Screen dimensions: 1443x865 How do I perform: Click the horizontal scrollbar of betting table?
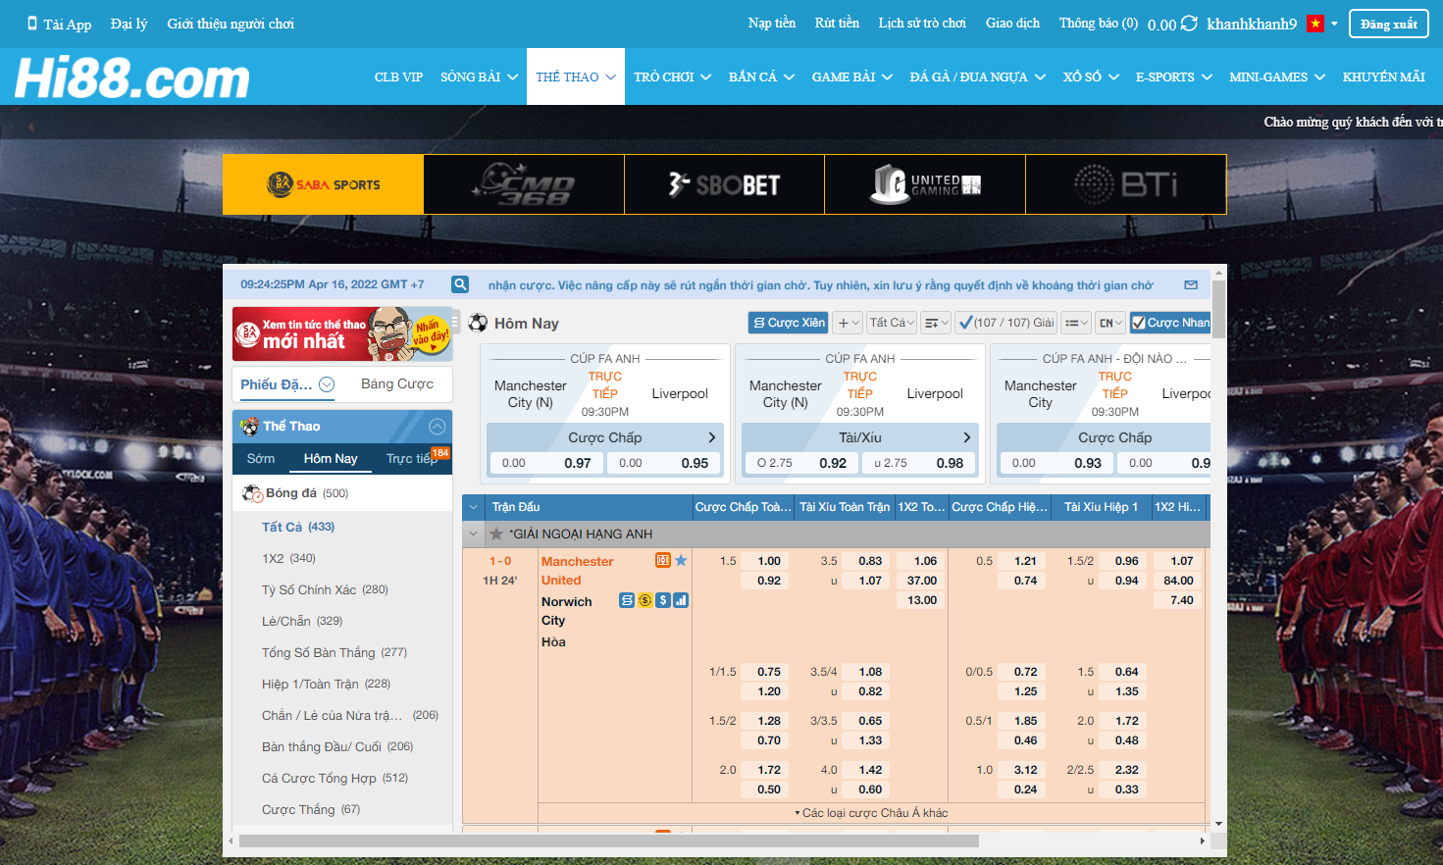click(608, 840)
